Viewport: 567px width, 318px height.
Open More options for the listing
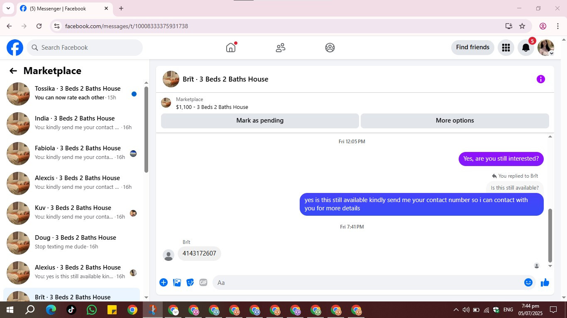[x=455, y=120]
